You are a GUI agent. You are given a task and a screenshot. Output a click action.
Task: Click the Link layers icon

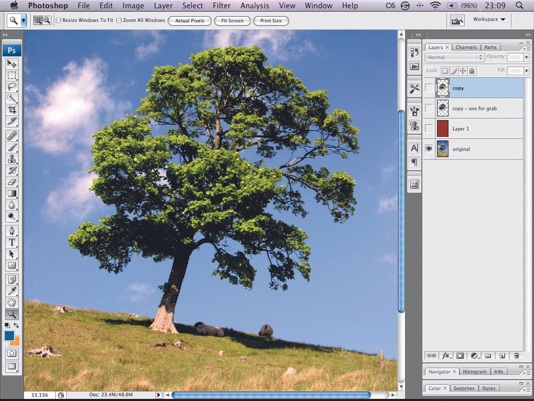(x=431, y=356)
